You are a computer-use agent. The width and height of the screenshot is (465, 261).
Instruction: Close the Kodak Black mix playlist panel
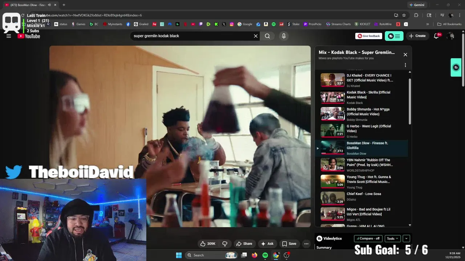[x=405, y=55]
